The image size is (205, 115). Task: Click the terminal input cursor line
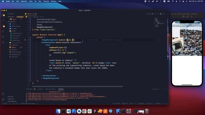tap(26, 102)
